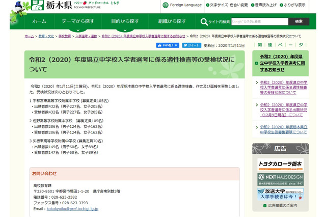Open the テーマから探す menu

(78, 21)
